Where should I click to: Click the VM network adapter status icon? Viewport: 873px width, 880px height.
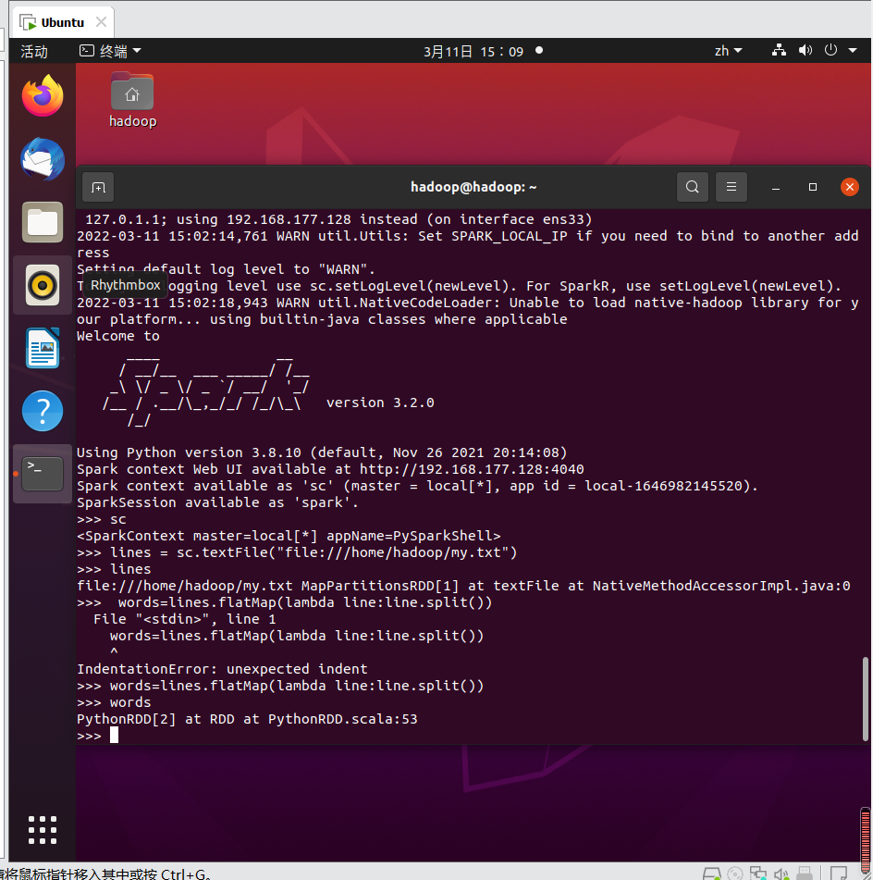coord(758,873)
